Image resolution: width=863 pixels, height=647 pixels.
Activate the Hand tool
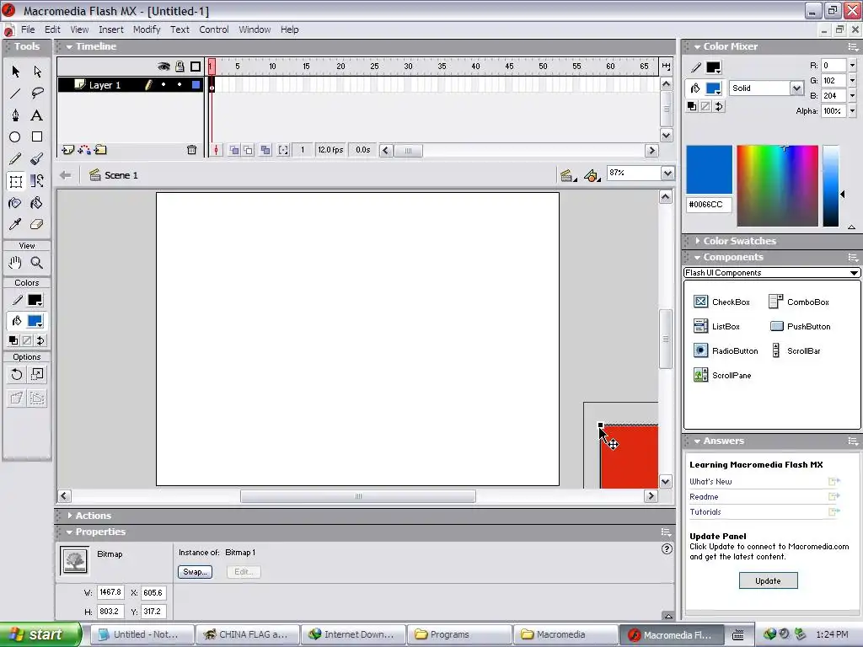[x=15, y=263]
